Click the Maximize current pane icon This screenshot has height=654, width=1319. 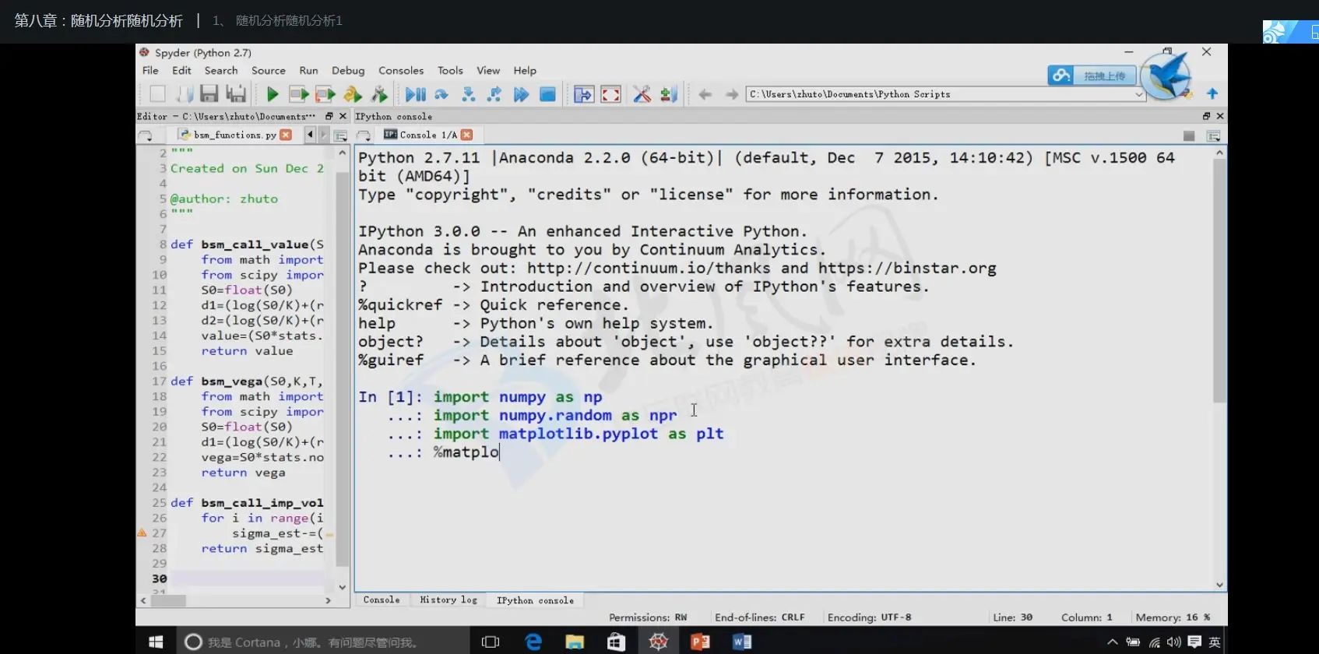click(x=583, y=94)
